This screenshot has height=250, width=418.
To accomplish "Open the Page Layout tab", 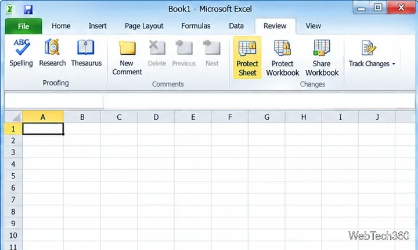I will tap(144, 26).
